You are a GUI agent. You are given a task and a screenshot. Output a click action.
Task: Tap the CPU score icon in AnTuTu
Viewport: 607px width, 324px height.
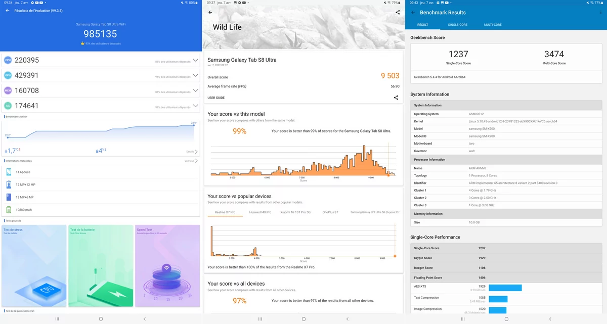8,60
